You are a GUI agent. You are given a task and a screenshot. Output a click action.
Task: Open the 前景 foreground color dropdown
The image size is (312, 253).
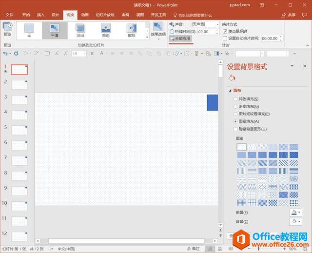295,213
